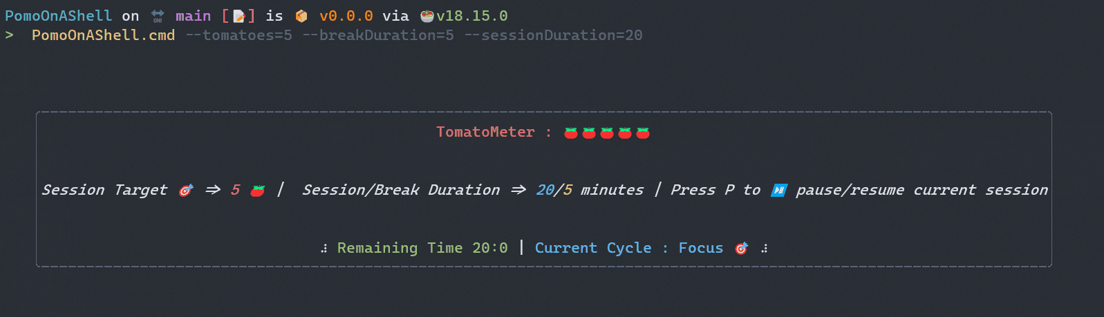Click the --sessionDuration=20 argument
This screenshot has width=1104, height=317.
tap(553, 35)
